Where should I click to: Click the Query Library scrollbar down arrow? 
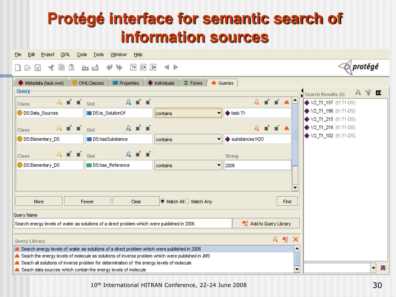point(297,270)
